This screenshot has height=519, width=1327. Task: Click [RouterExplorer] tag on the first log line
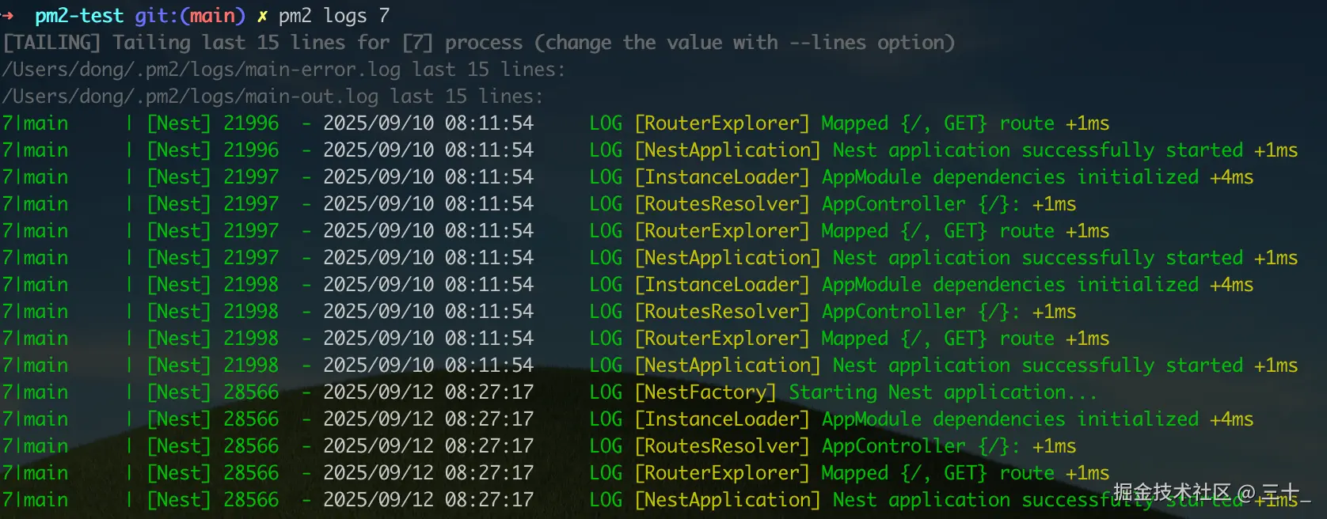[x=722, y=123]
